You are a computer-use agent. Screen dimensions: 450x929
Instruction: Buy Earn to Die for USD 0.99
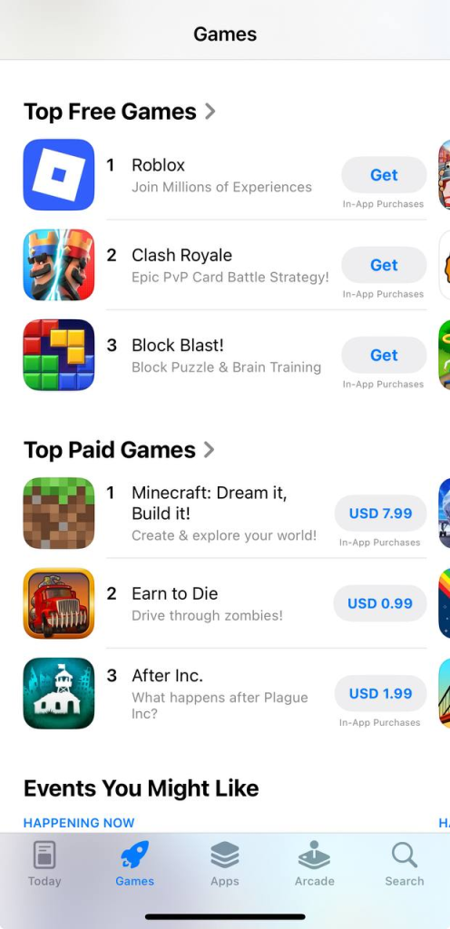click(380, 603)
